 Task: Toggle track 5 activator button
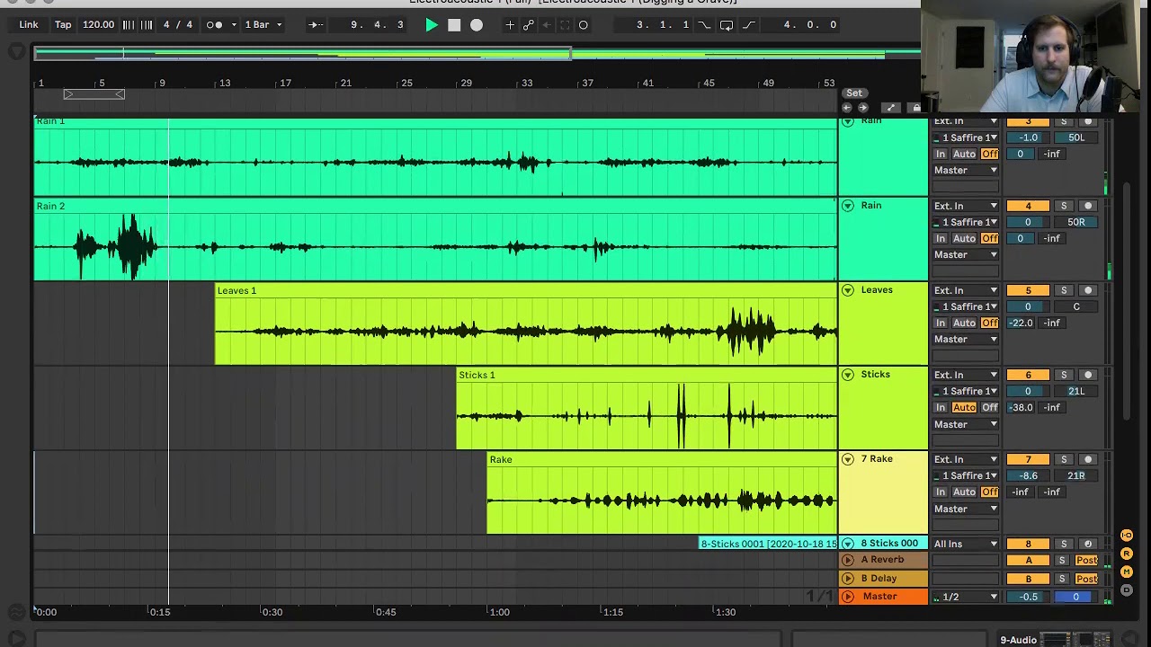click(1028, 290)
